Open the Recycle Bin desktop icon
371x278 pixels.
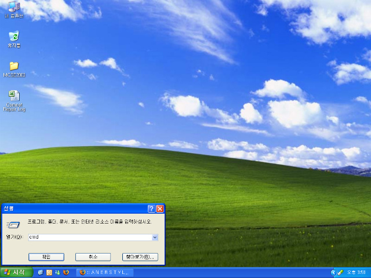click(14, 39)
